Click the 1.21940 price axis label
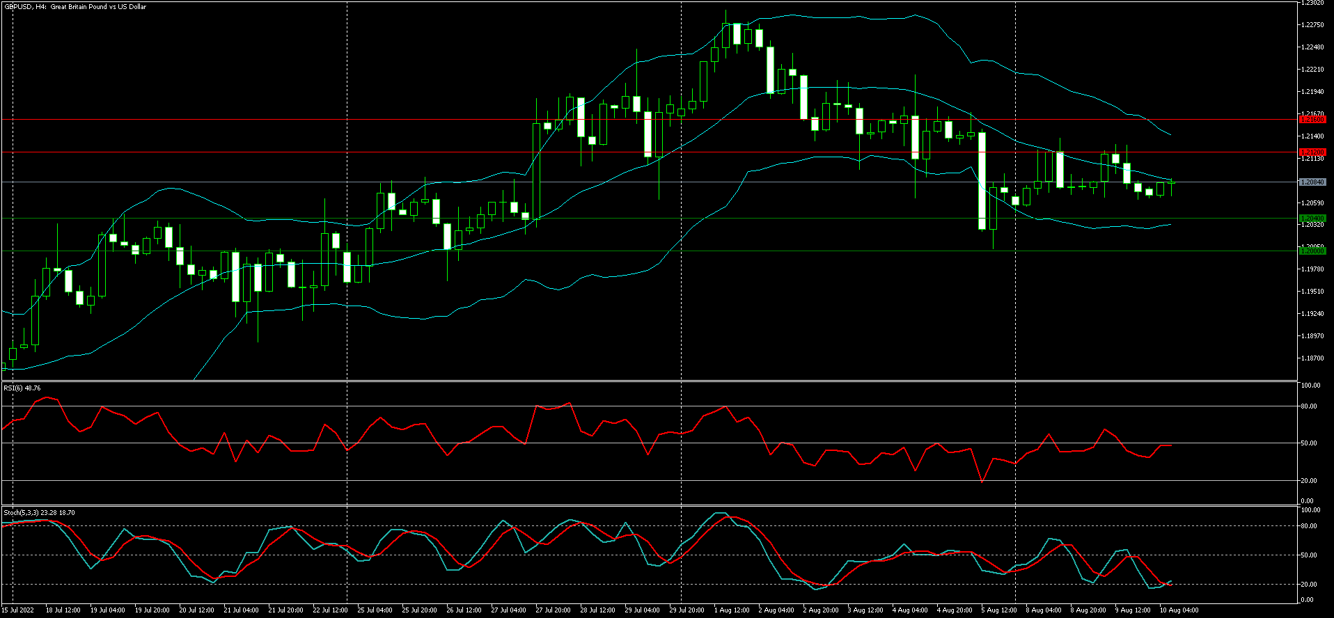Viewport: 1334px width, 618px height. point(1312,92)
